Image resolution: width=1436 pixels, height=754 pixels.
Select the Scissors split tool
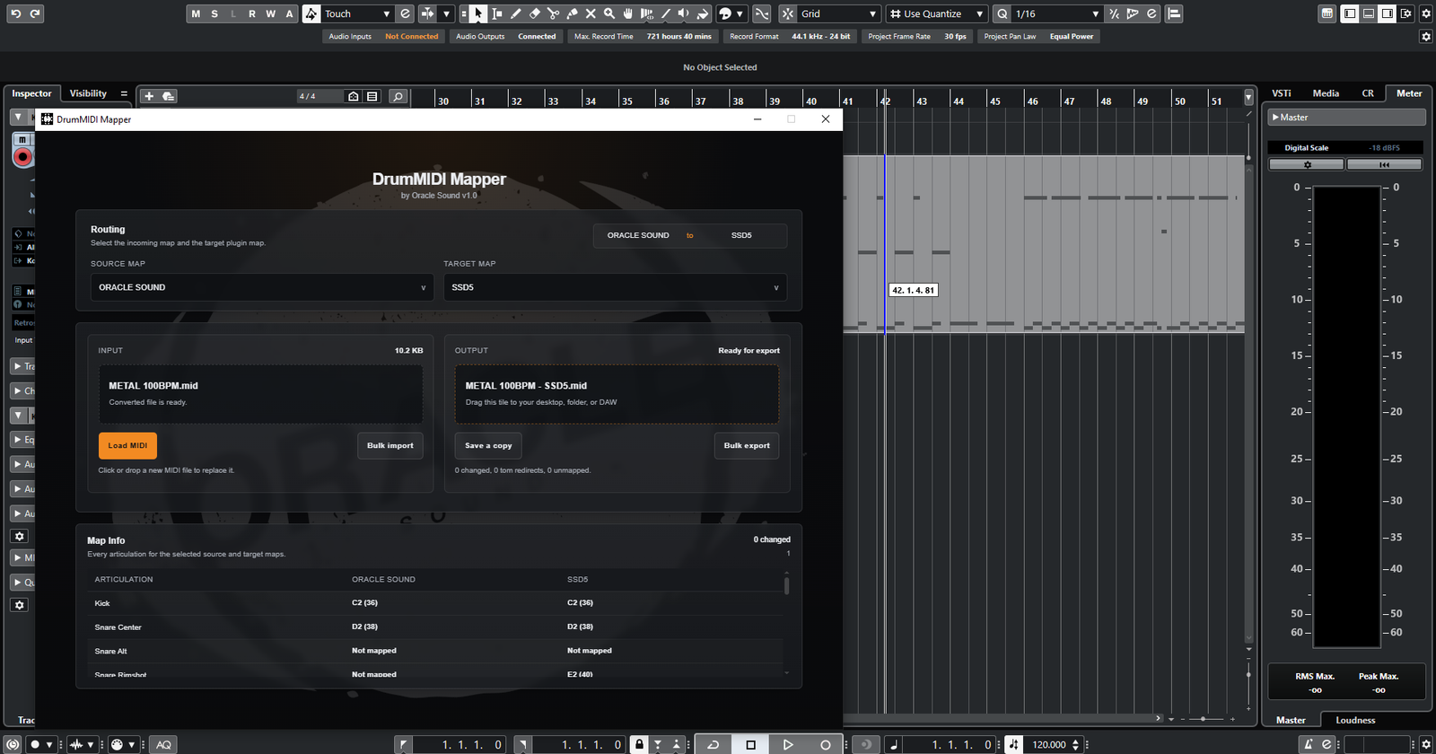(x=553, y=13)
